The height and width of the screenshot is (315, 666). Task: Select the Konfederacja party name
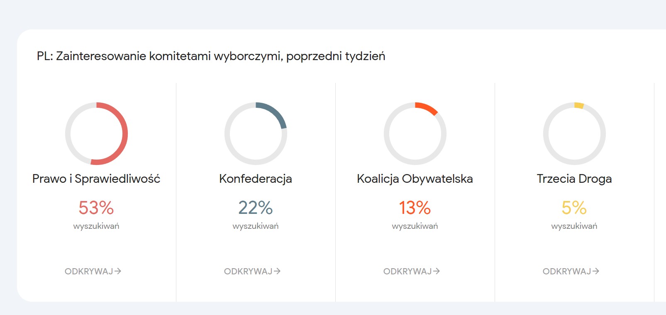pyautogui.click(x=256, y=179)
